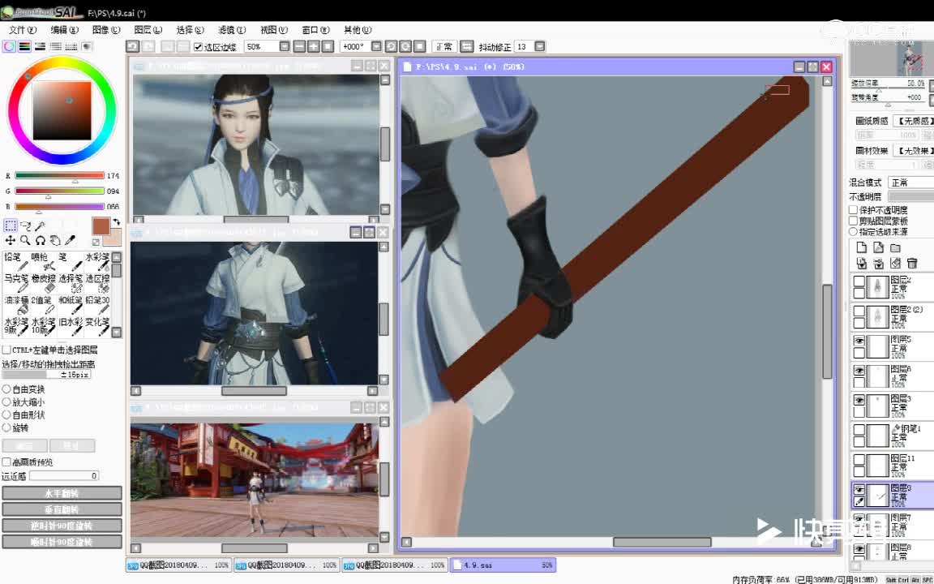
Task: Select the lasso selection tool
Action: [25, 226]
